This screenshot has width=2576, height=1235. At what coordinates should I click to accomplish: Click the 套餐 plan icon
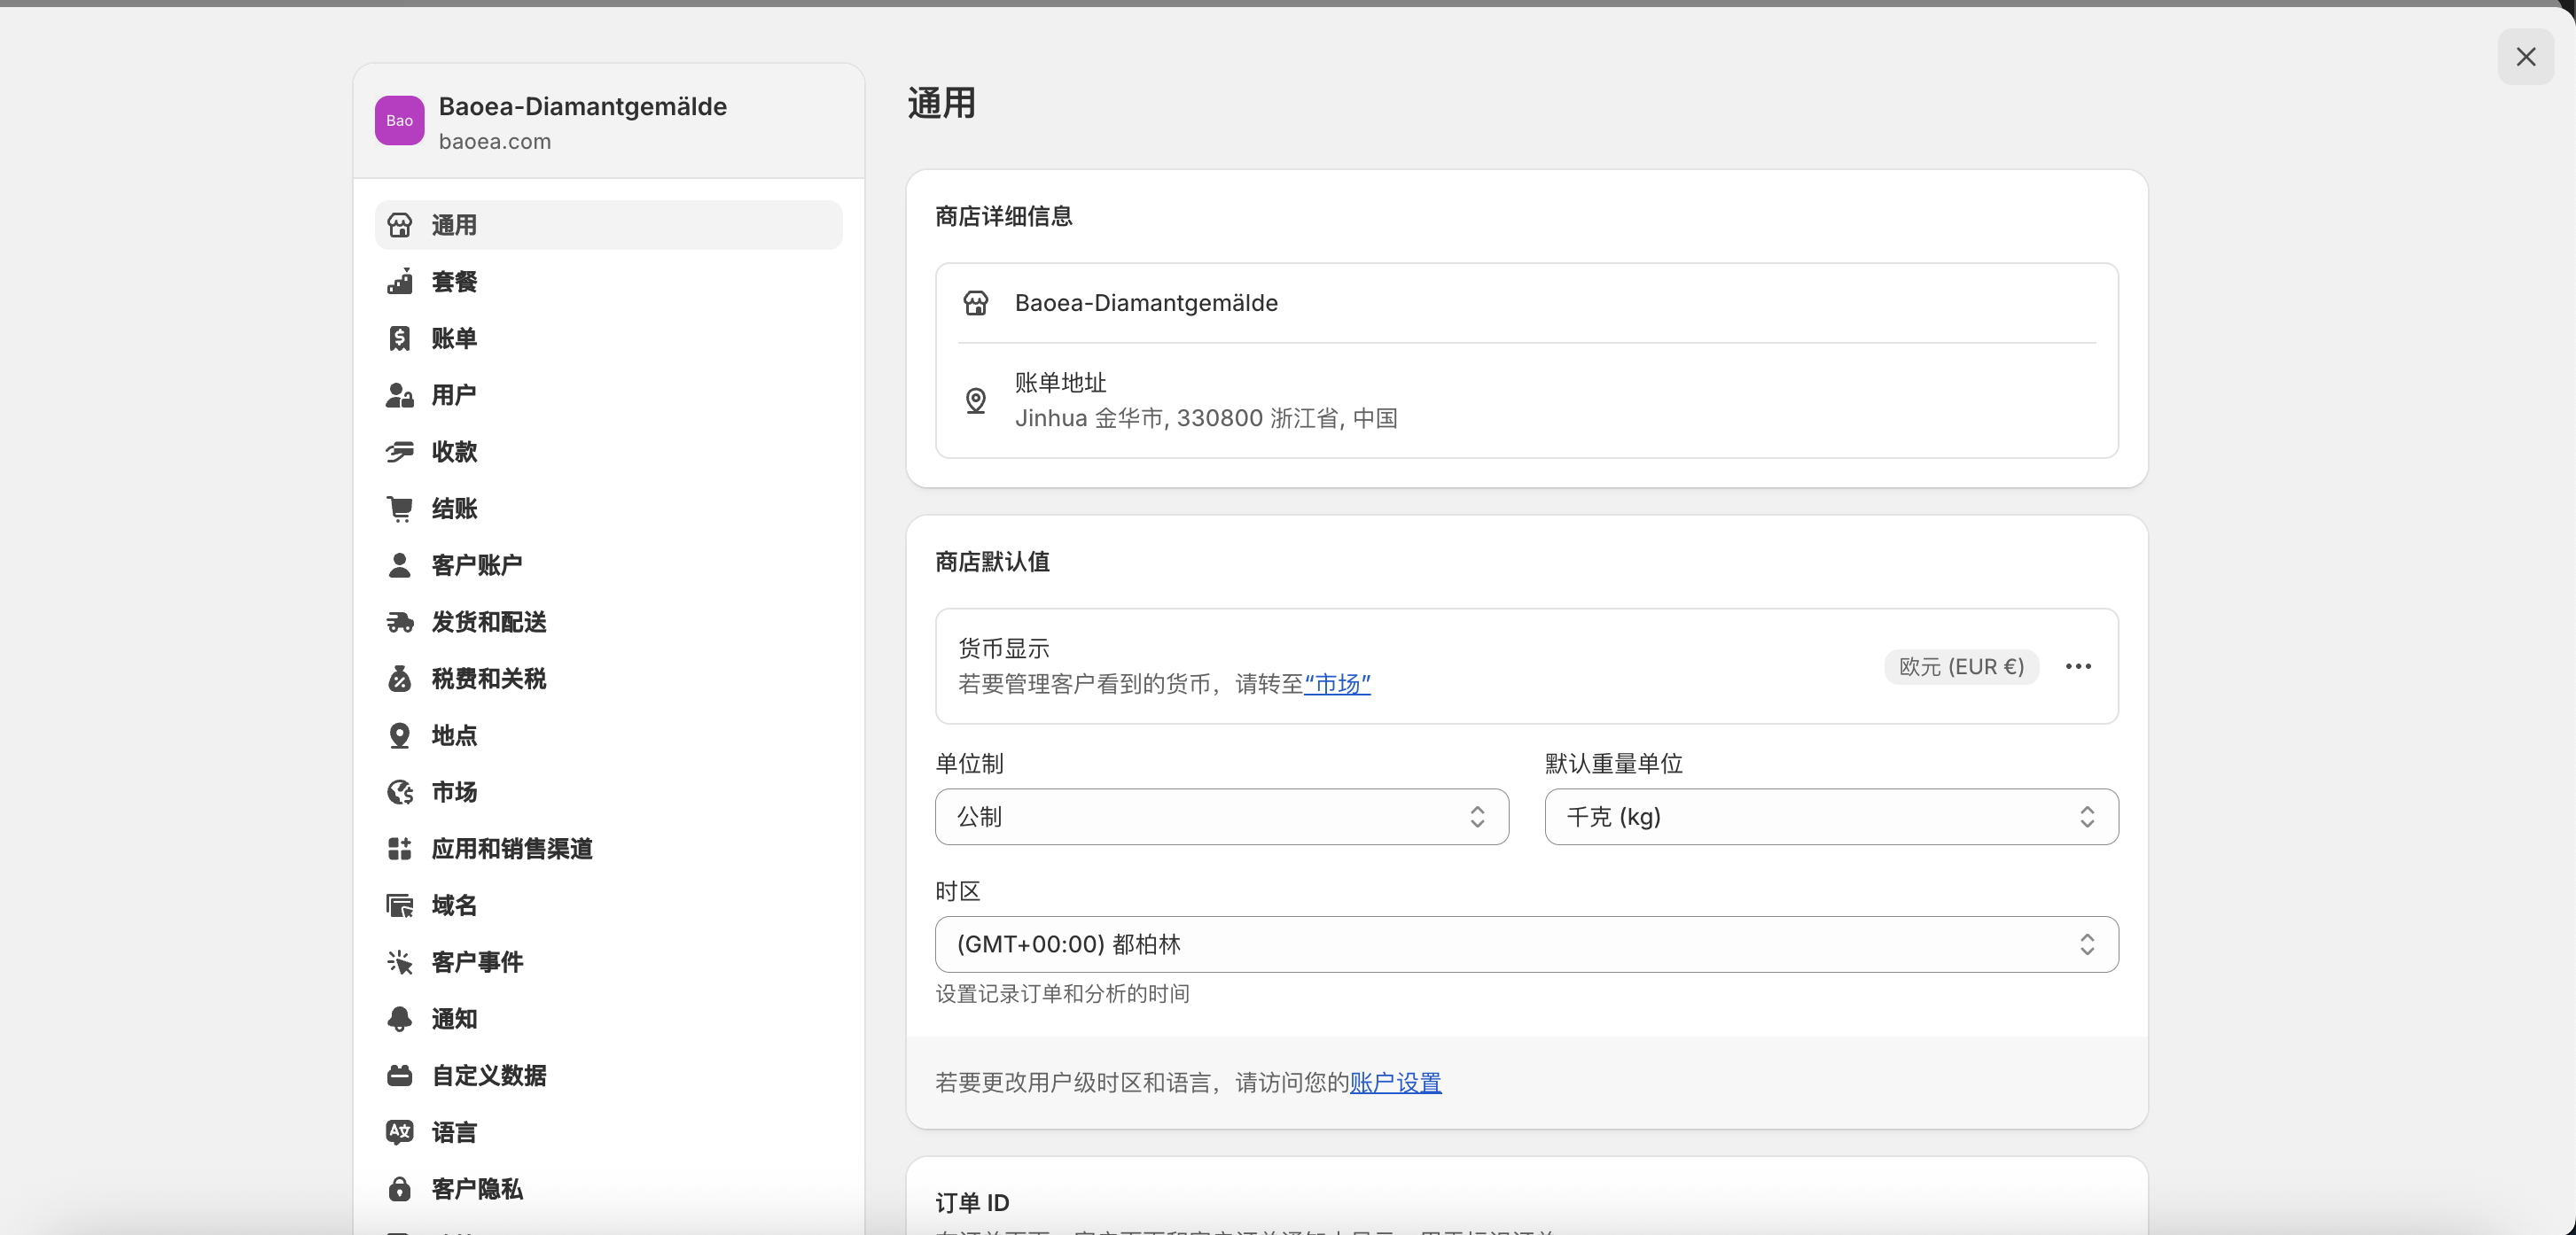click(x=399, y=282)
